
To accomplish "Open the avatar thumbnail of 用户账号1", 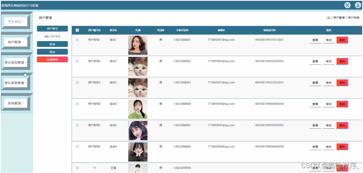I will (x=138, y=45).
